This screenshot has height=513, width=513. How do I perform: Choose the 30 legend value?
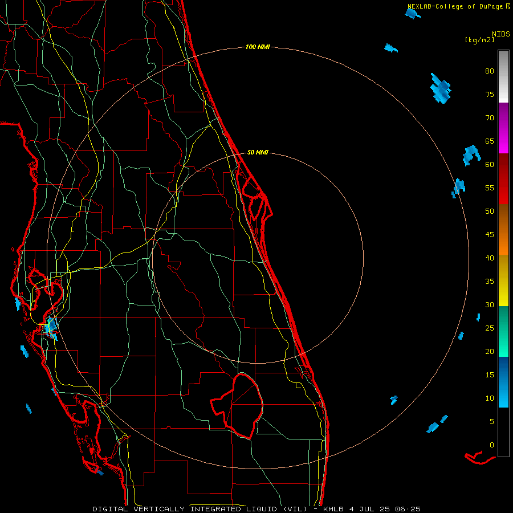point(490,305)
